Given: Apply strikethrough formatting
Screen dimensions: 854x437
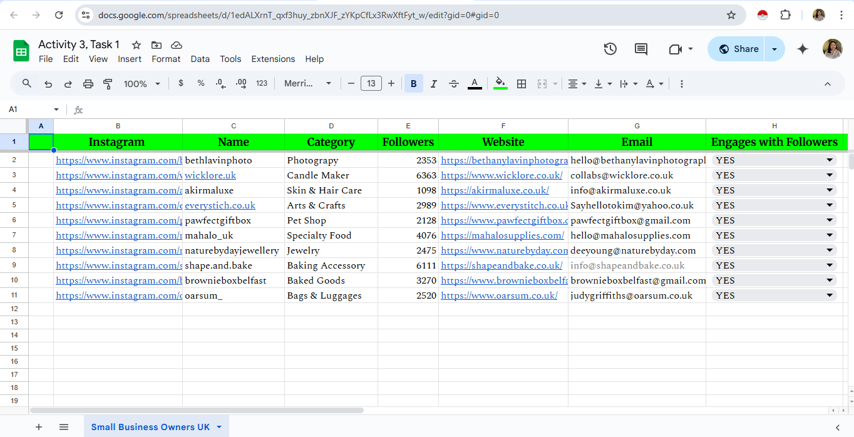Looking at the screenshot, I should [x=454, y=83].
